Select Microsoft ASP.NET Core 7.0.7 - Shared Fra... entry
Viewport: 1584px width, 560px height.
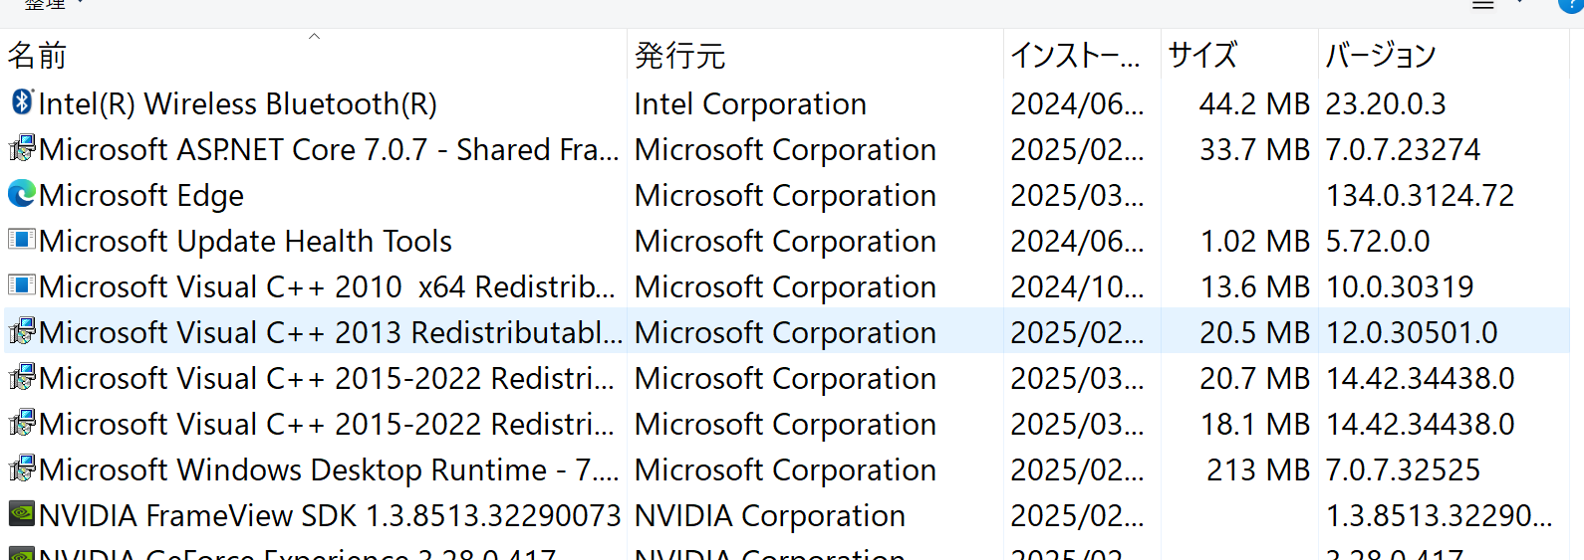329,149
